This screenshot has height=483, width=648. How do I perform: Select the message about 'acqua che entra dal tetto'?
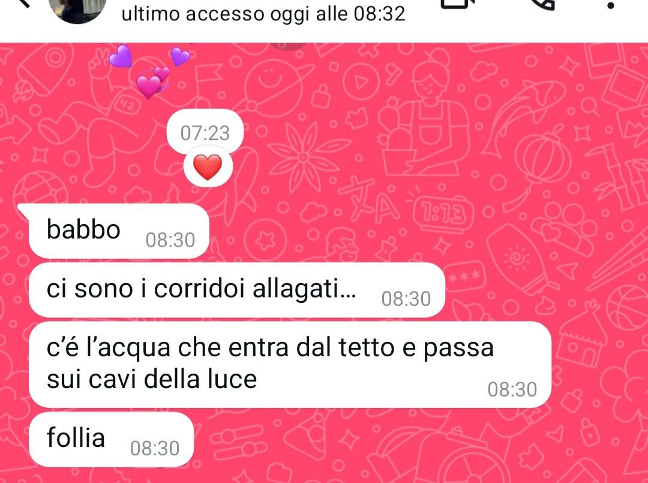290,365
